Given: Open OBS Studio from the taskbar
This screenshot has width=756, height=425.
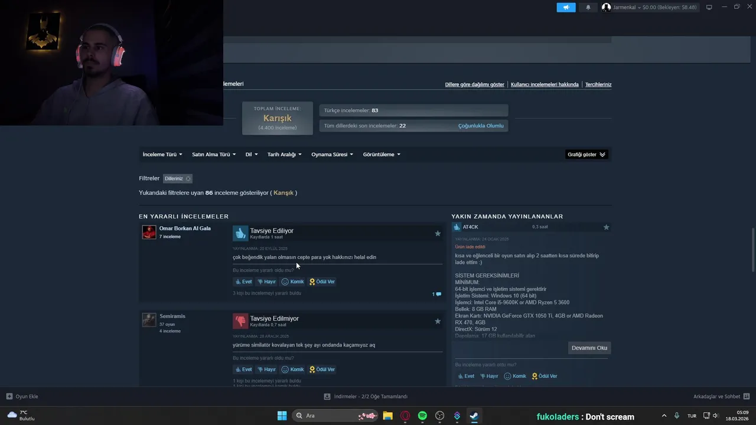Looking at the screenshot, I should click(439, 416).
